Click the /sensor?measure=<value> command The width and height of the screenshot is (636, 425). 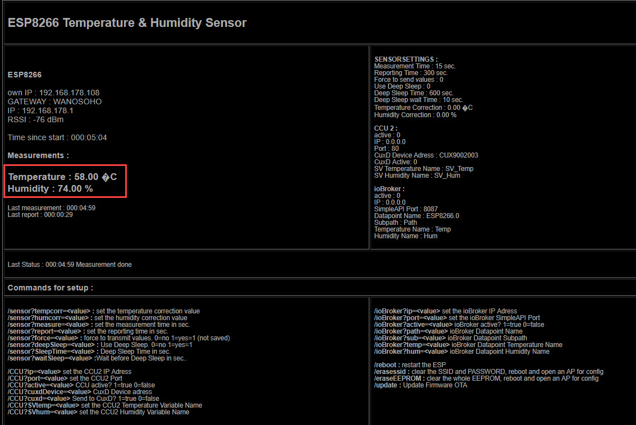pyautogui.click(x=99, y=325)
